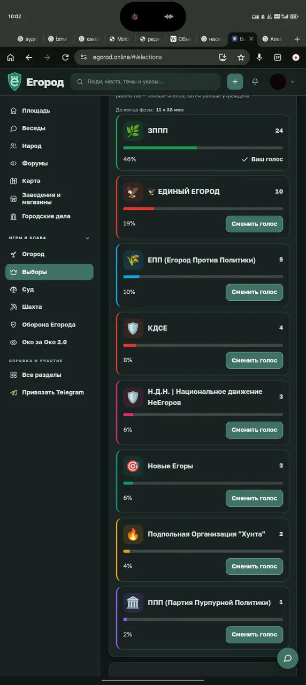The height and width of the screenshot is (685, 306).
Task: Click the green plus create button
Action: pyautogui.click(x=235, y=81)
